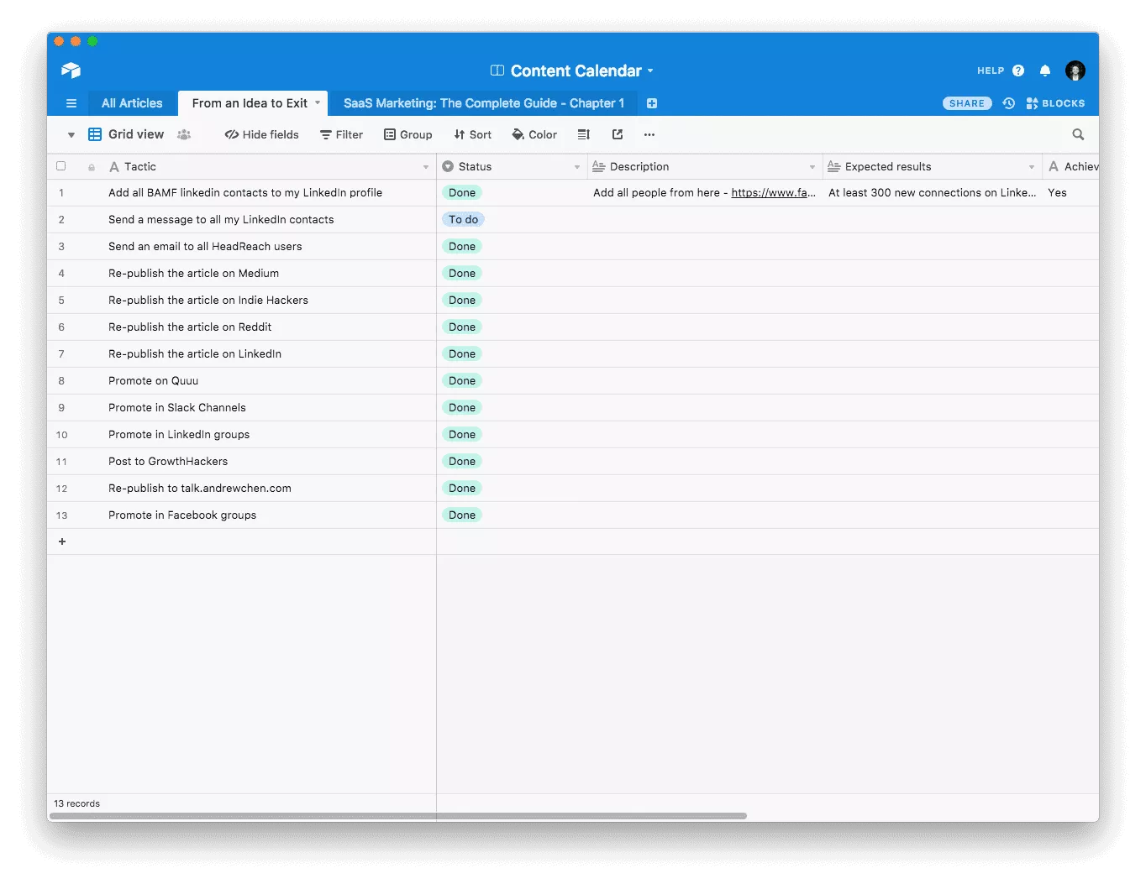Screen dimensions: 1146x884
Task: Open the search magnifier icon
Action: (1078, 134)
